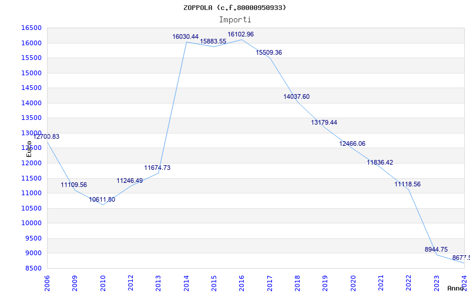
Task: Click the y-axis value 14000
Action: tap(31, 103)
